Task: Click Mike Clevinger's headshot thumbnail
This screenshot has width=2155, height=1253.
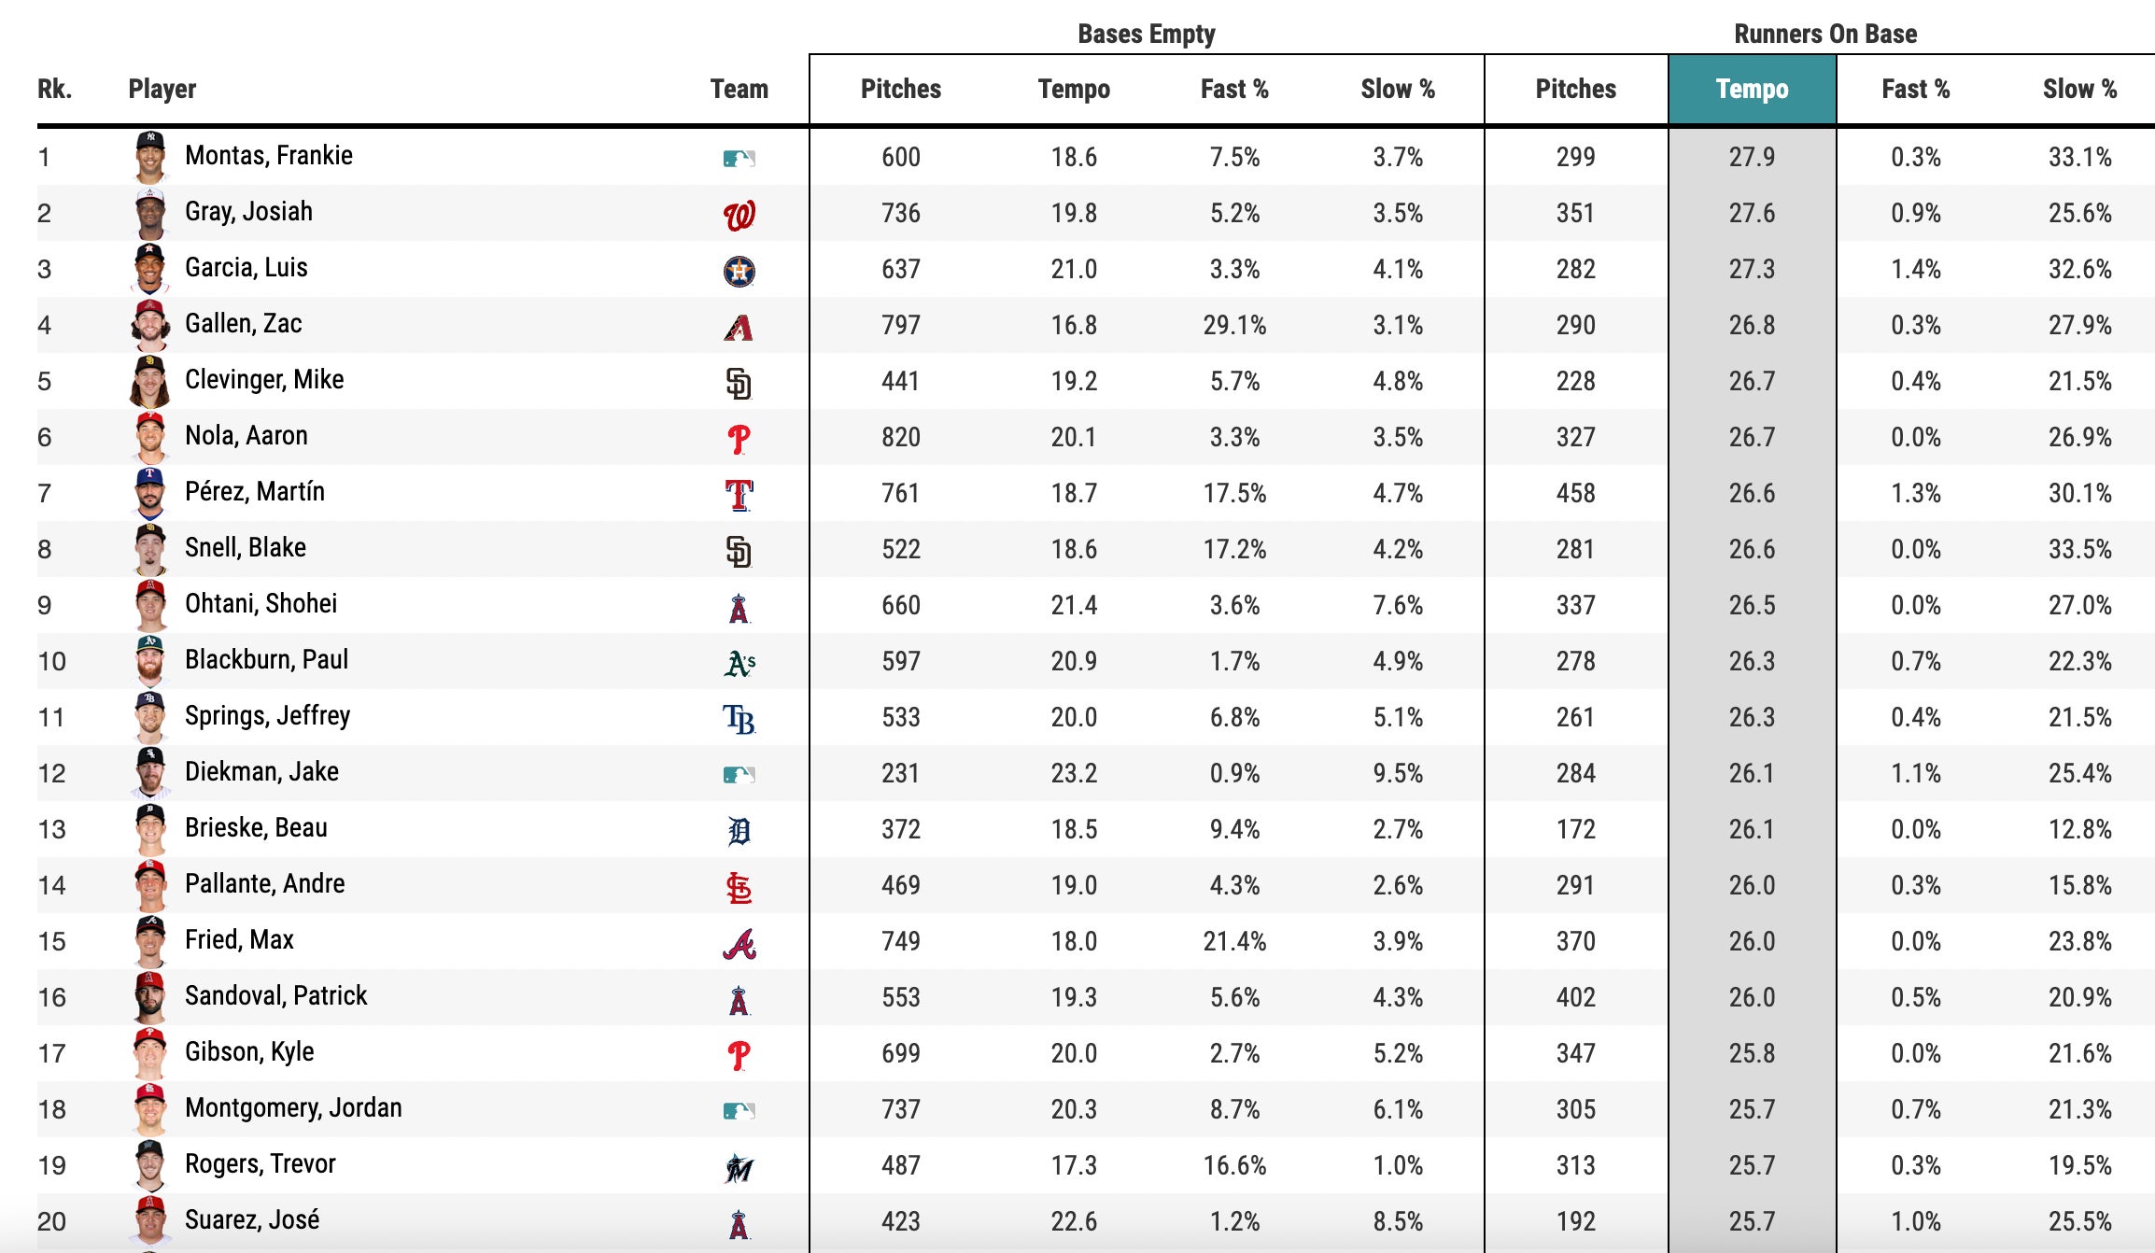Action: tap(149, 381)
